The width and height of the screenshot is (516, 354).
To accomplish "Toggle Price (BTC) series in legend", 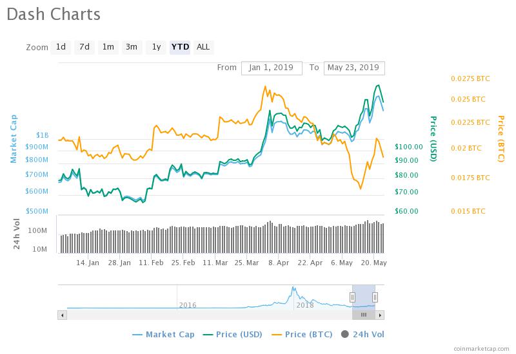I will click(302, 334).
